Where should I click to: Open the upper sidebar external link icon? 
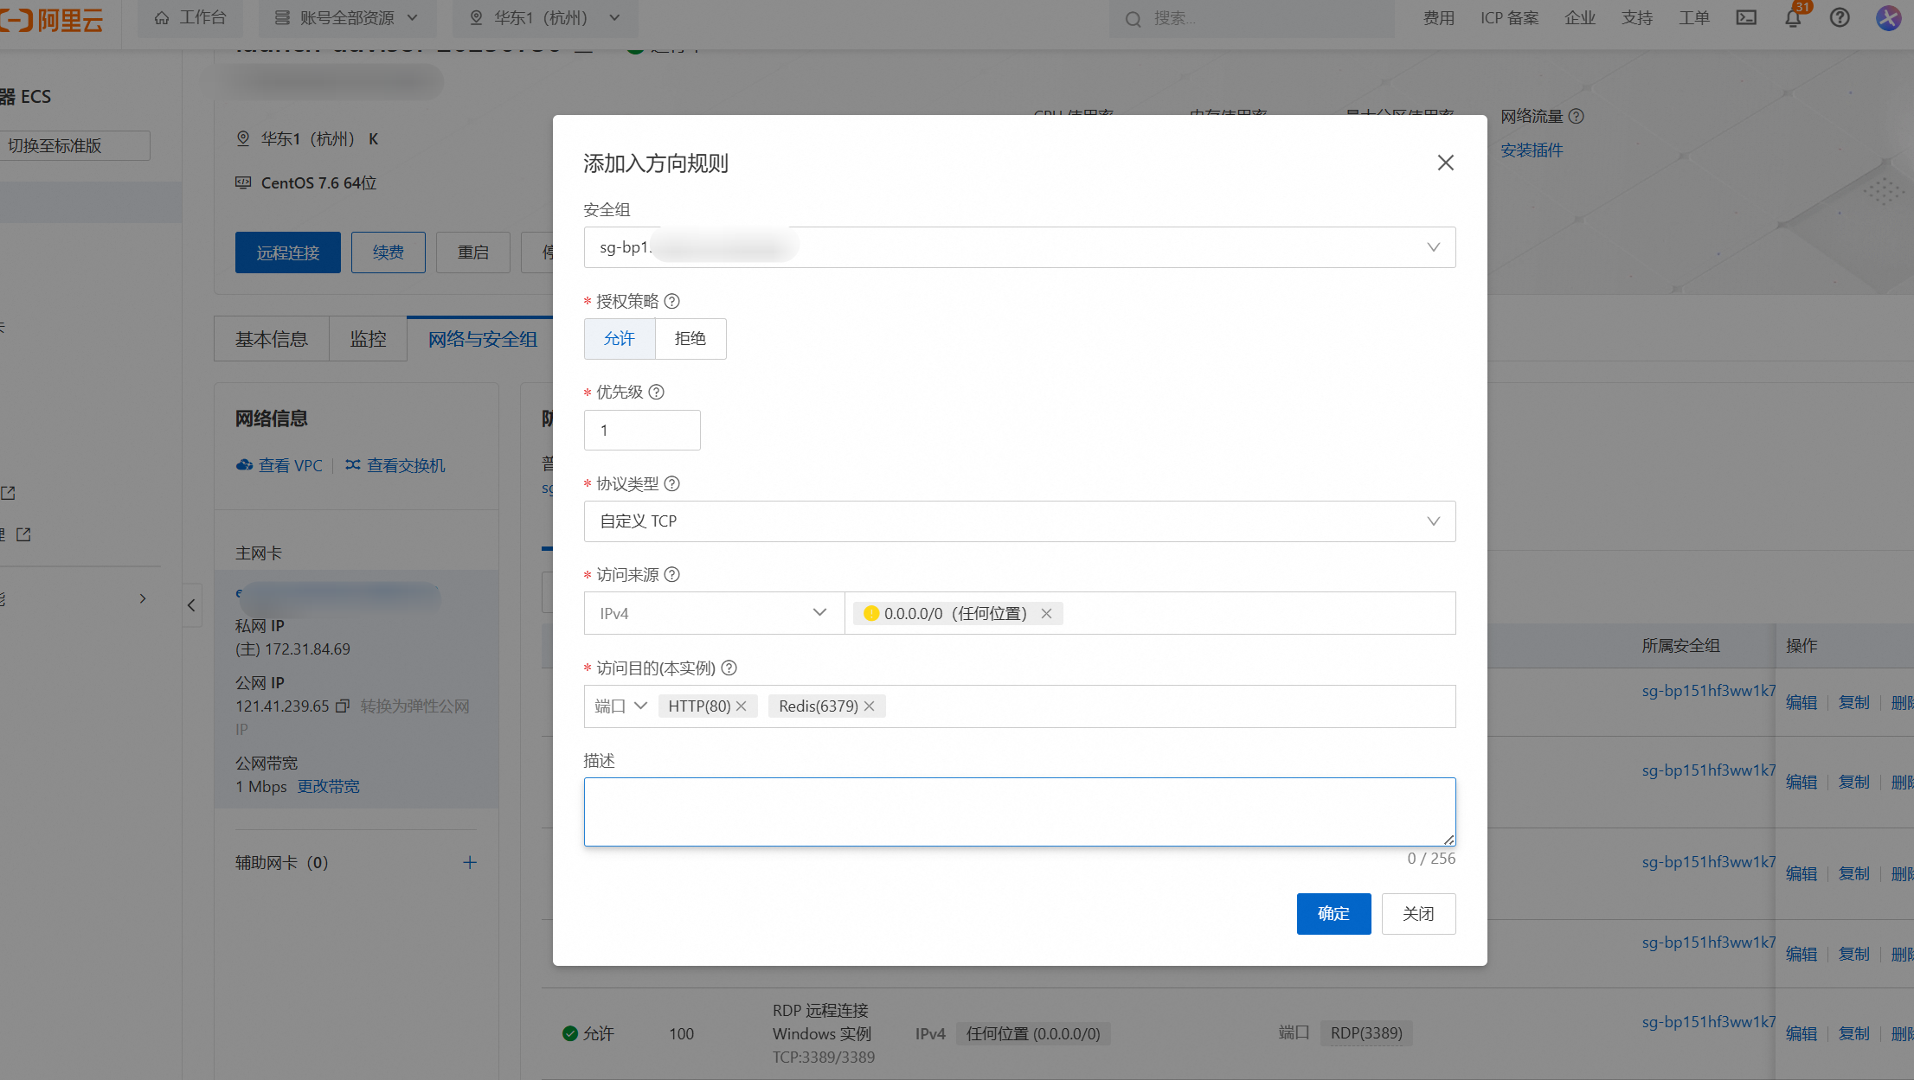pyautogui.click(x=8, y=493)
